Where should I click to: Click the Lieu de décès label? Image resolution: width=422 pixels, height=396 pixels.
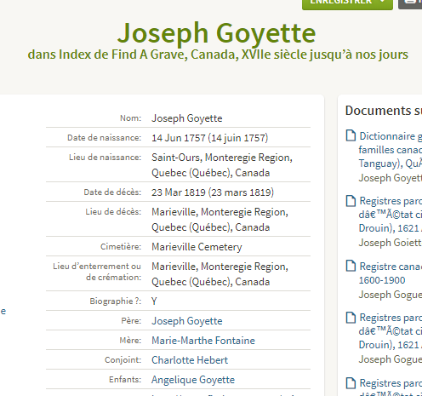tap(113, 211)
